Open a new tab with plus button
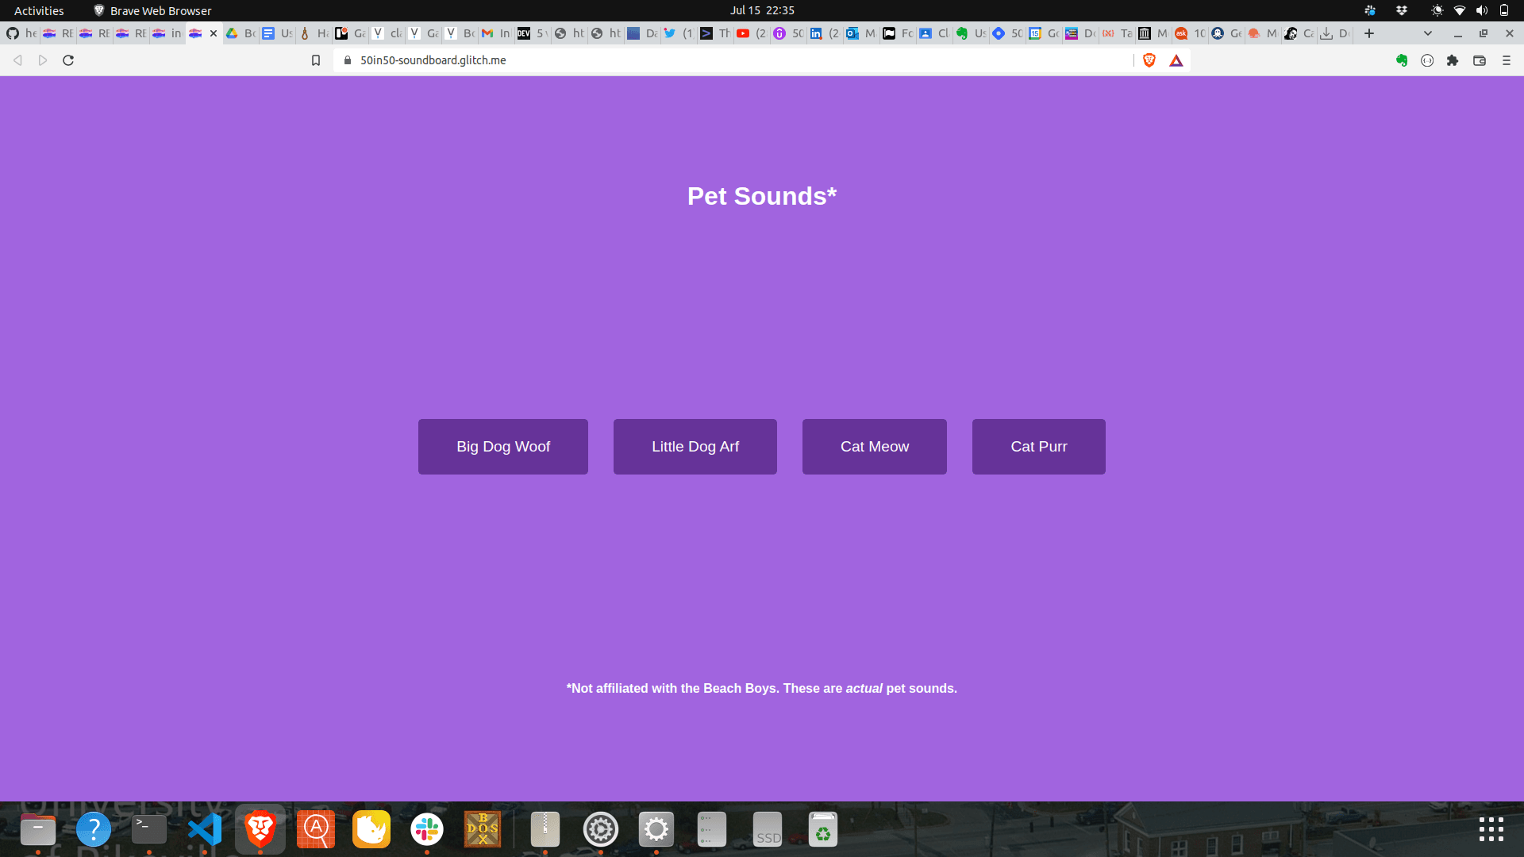This screenshot has width=1524, height=857. click(1369, 33)
